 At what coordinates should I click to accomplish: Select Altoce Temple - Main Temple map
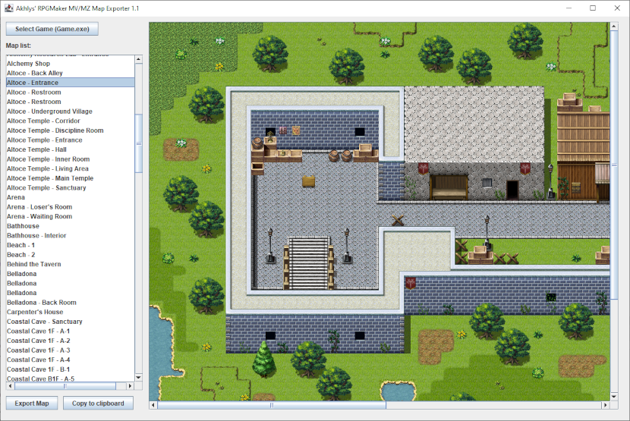point(71,178)
